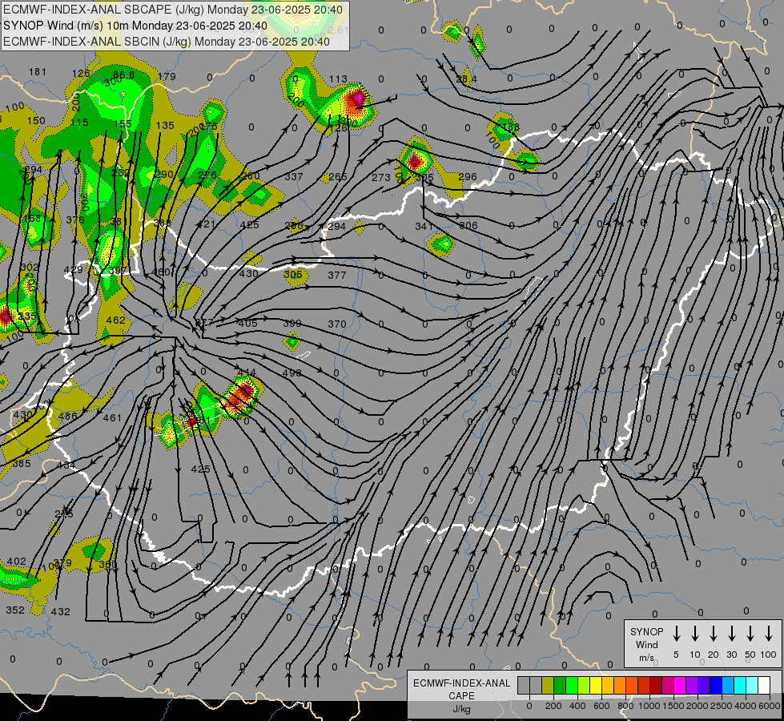Click the map value 385

[x=22, y=463]
